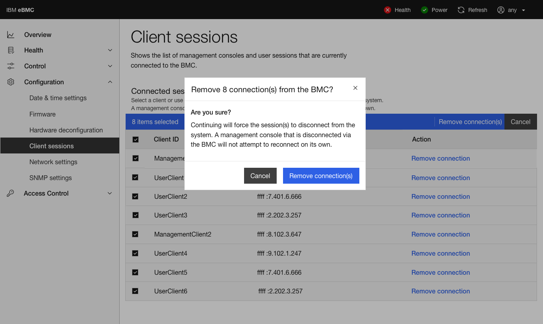
Task: Click Remove connection for UserClient3
Action: (x=440, y=215)
